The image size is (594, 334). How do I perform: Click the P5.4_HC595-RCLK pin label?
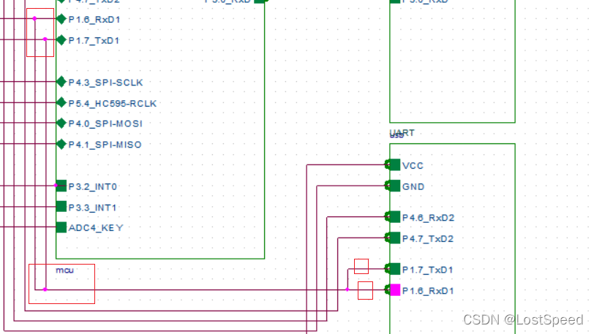click(113, 103)
